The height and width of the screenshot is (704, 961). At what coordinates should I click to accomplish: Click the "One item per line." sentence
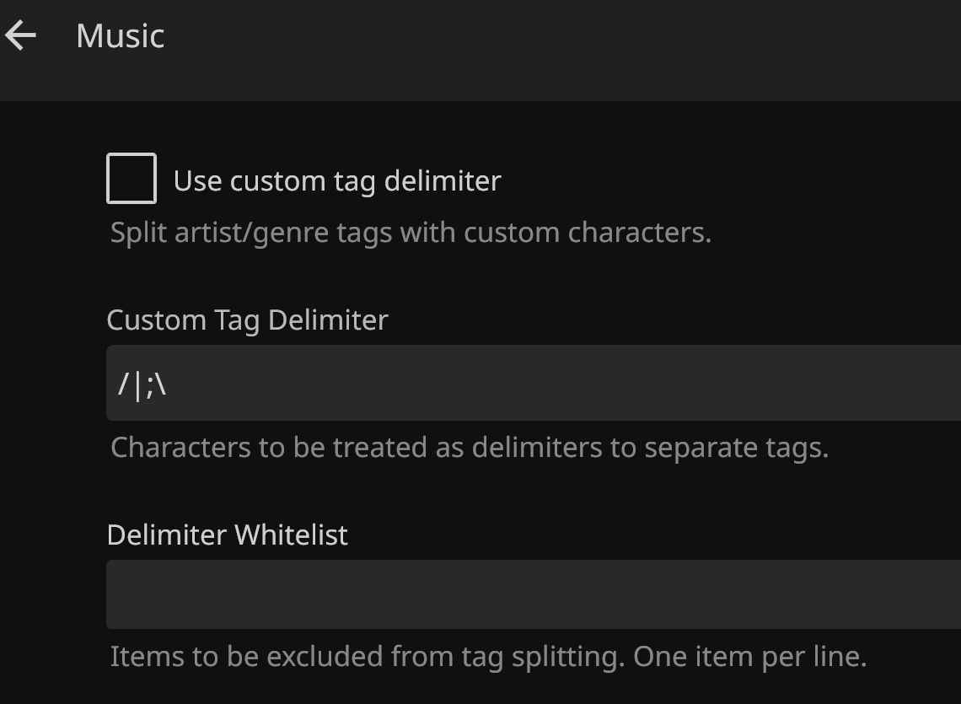point(750,657)
